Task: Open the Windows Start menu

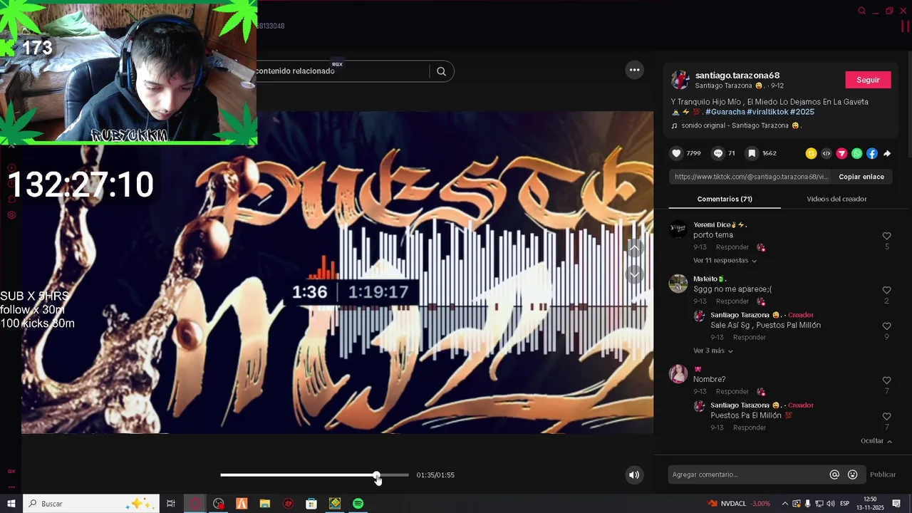Action: [x=11, y=504]
